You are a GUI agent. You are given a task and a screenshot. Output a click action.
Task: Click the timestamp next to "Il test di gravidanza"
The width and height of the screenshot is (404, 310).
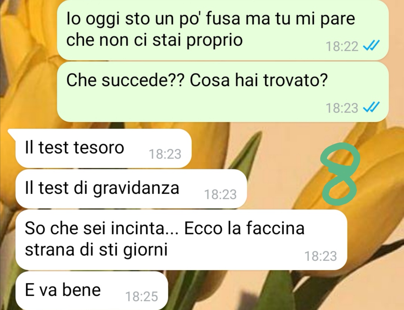(x=220, y=194)
